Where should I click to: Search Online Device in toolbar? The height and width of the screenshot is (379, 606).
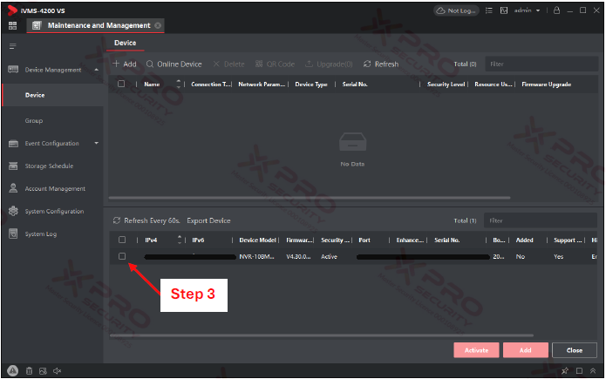point(174,64)
